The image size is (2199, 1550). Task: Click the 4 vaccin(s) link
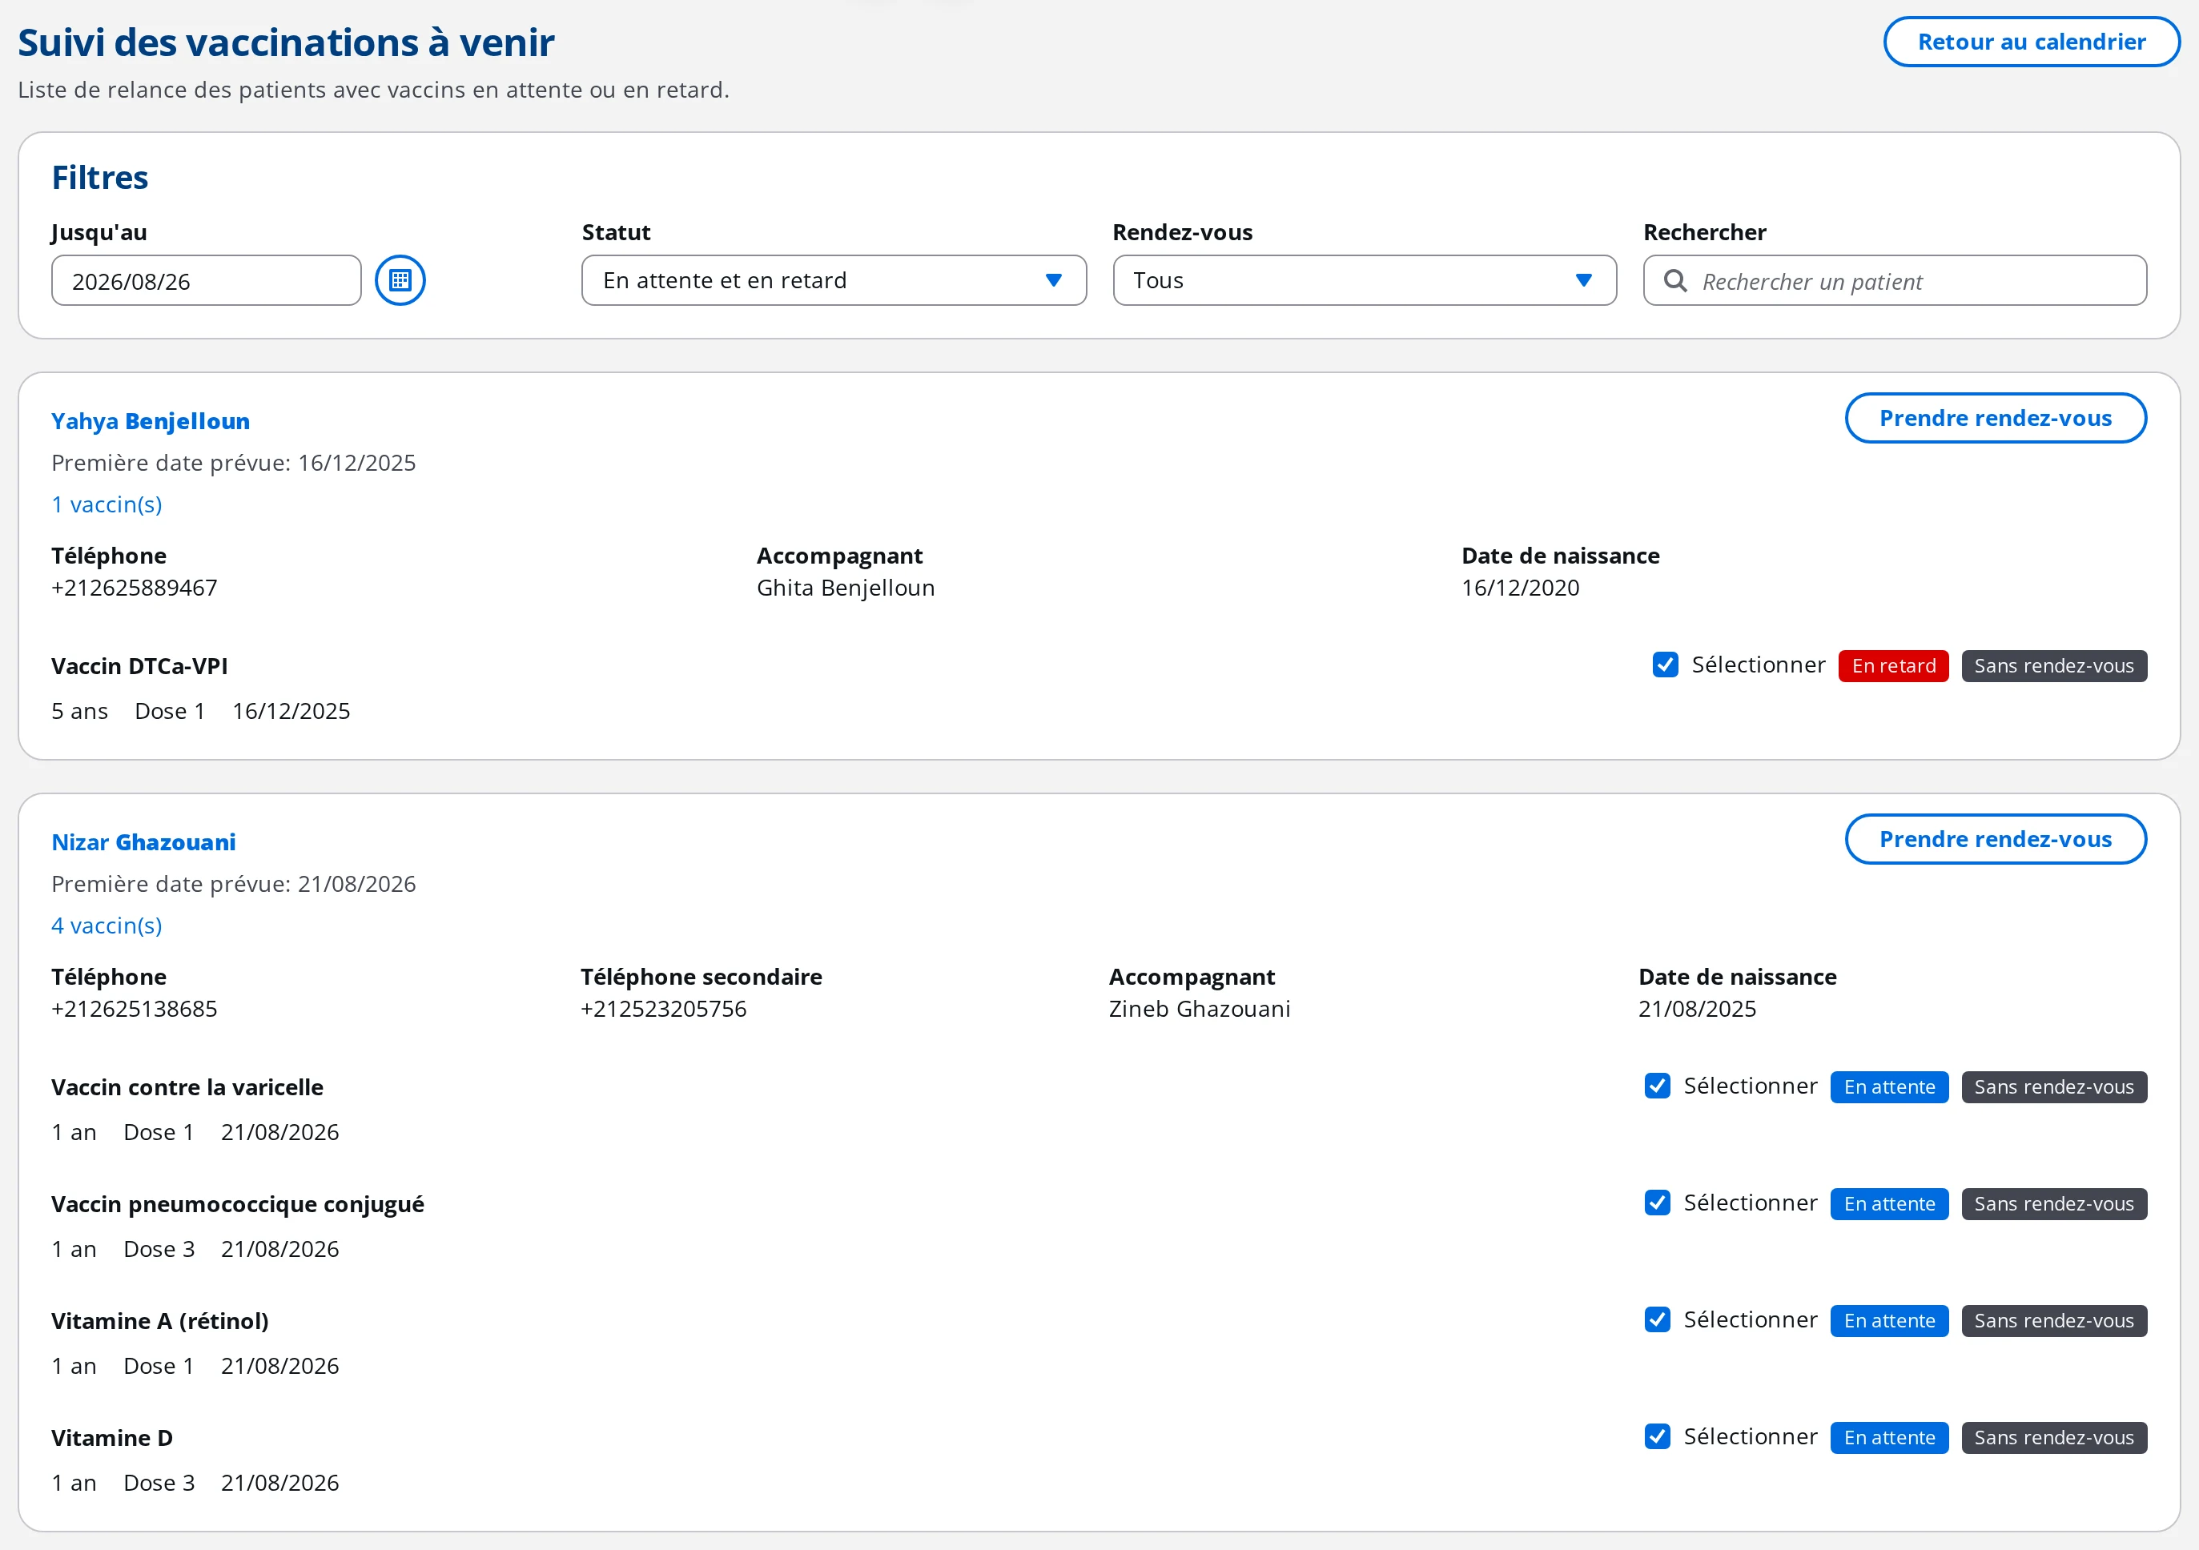(x=107, y=926)
